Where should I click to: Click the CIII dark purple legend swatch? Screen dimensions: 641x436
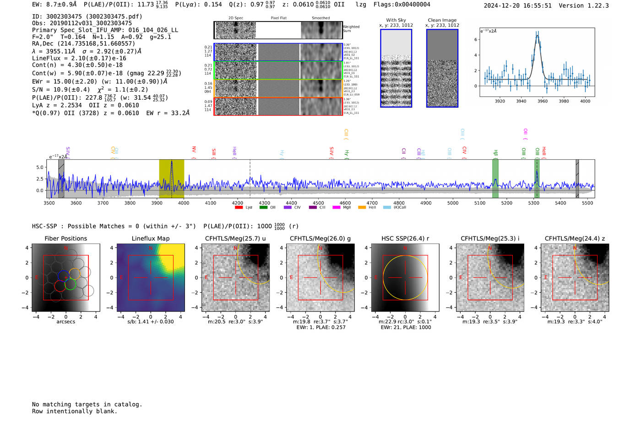coord(313,207)
